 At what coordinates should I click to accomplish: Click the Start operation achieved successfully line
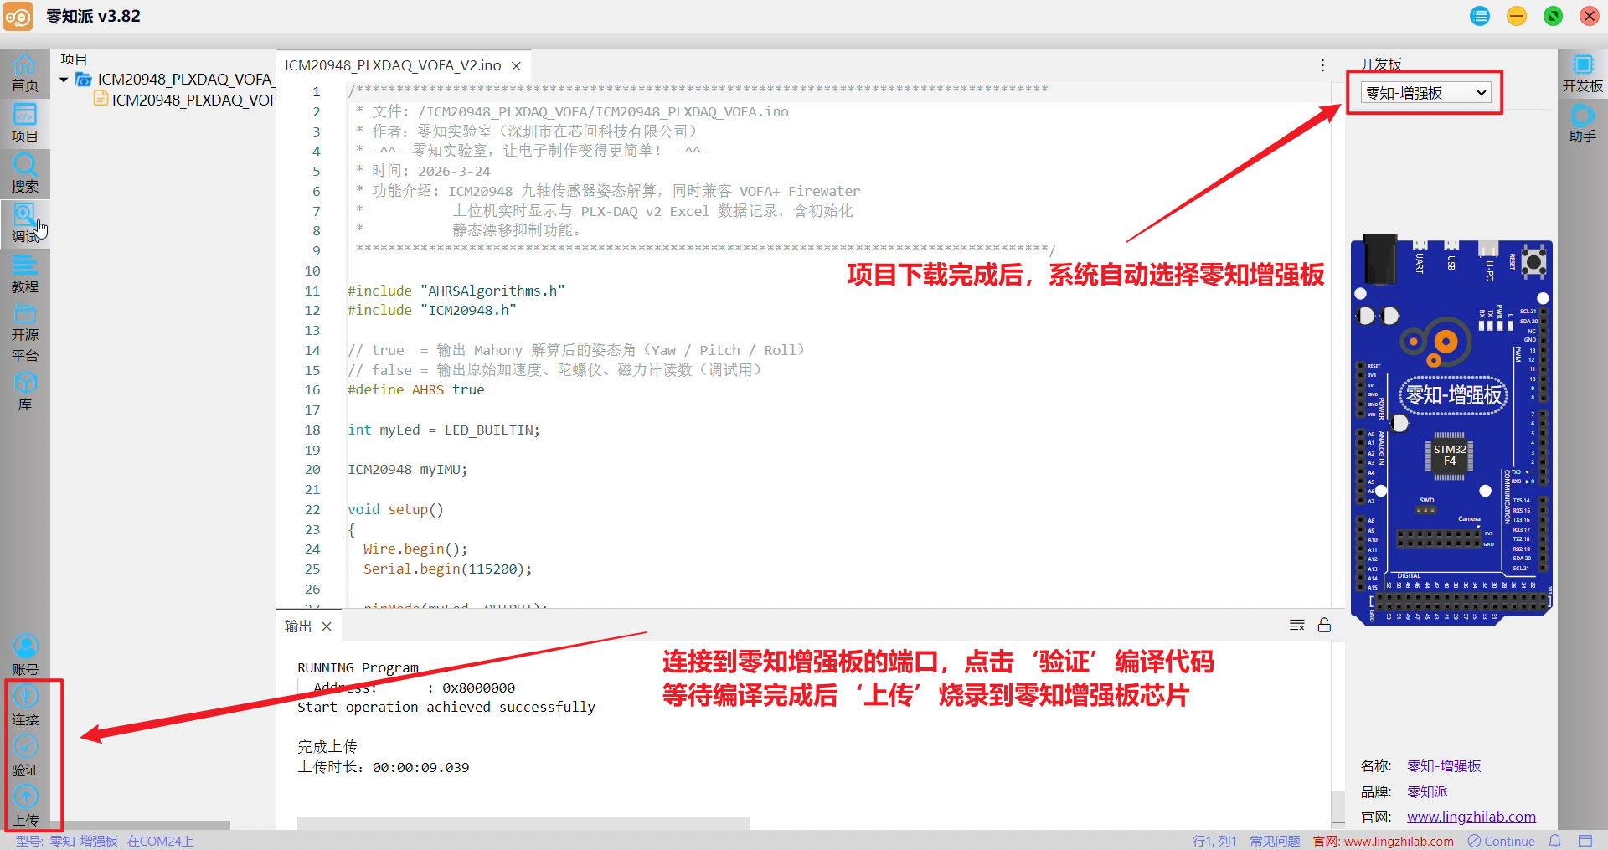click(x=446, y=708)
